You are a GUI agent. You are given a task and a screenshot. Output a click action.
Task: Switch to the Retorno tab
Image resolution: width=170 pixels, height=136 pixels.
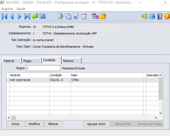(x=71, y=61)
